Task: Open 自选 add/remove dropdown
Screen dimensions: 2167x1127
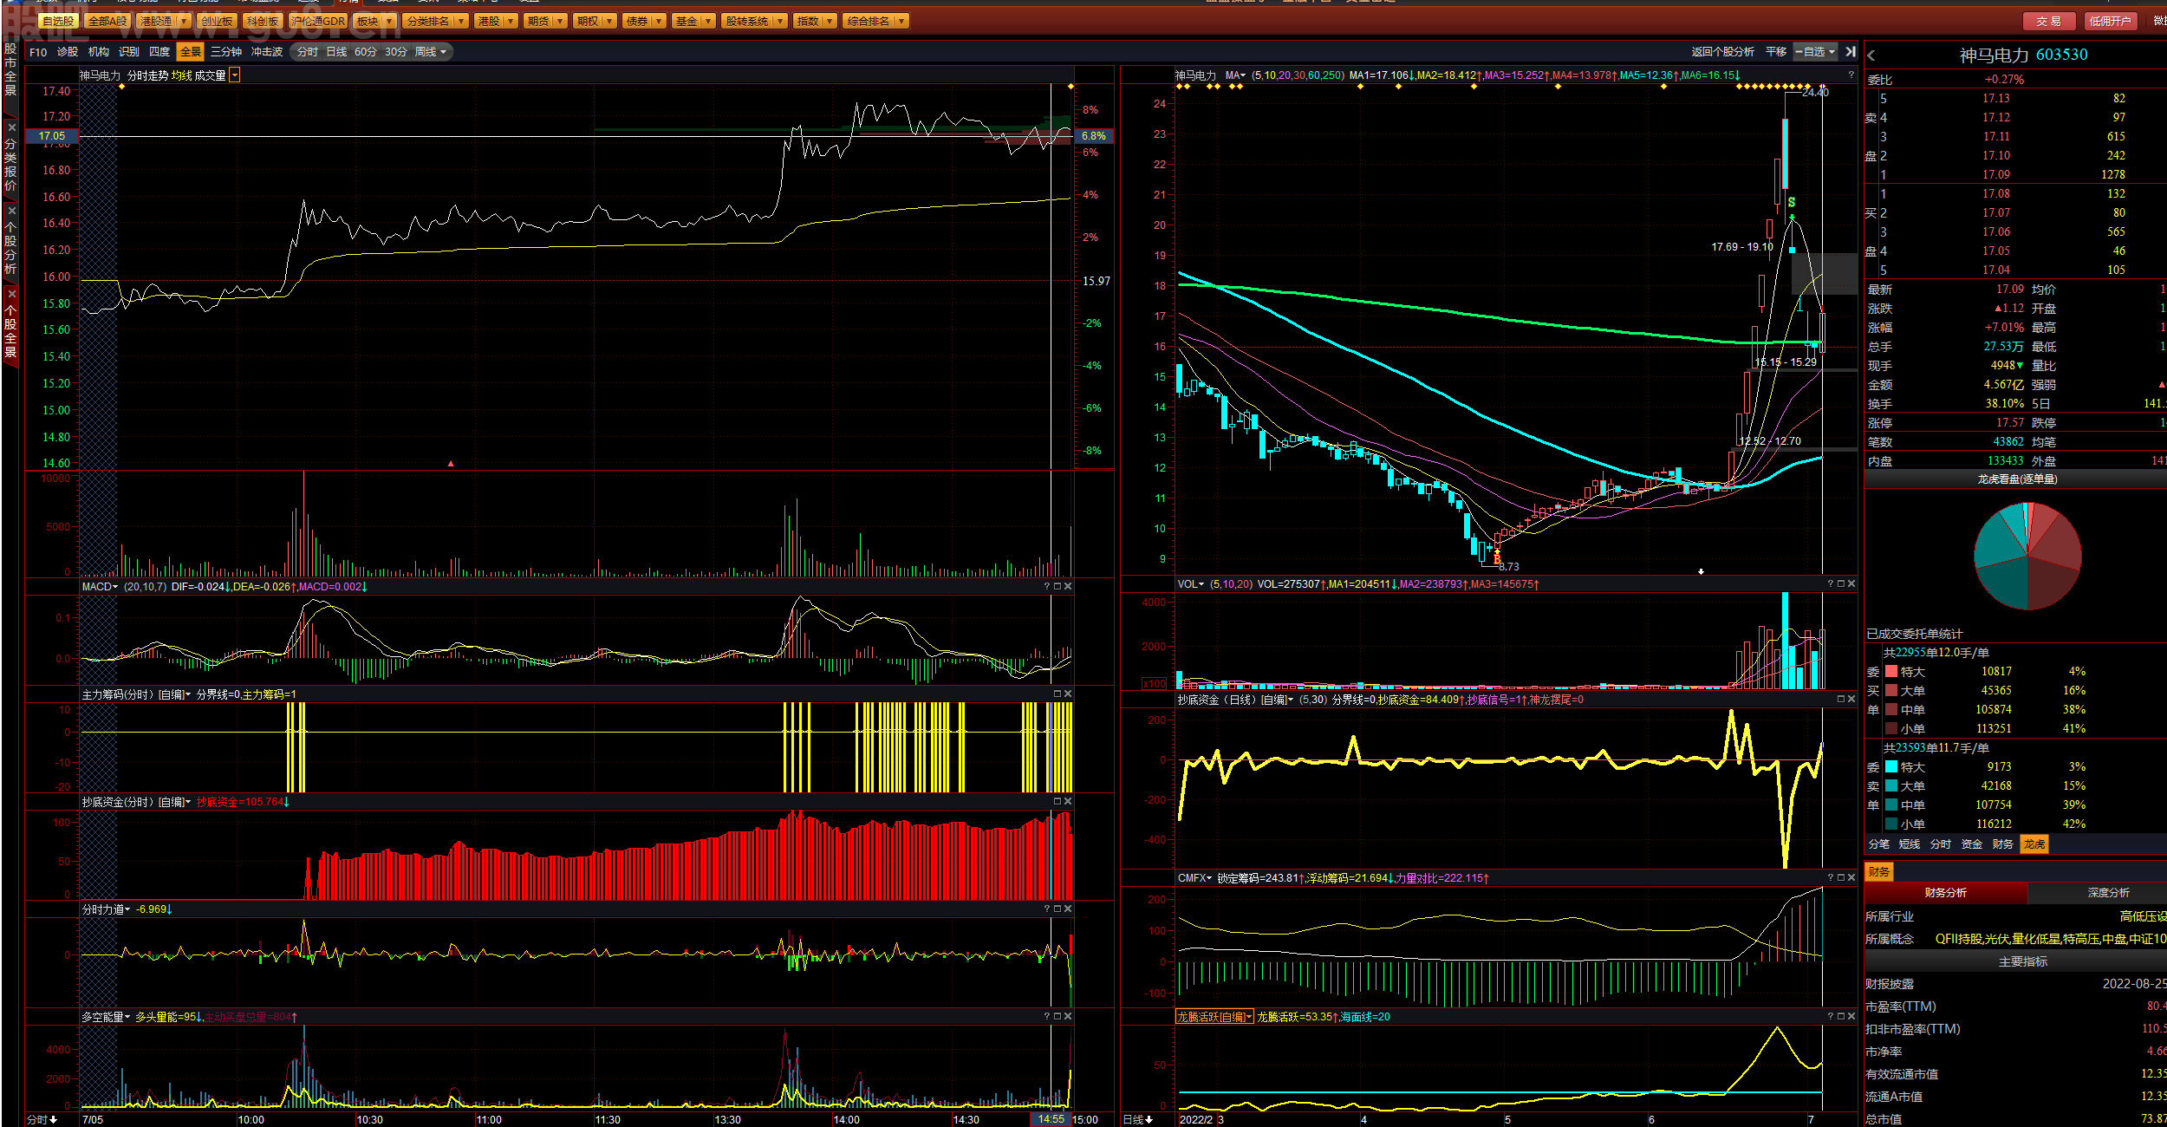Action: 1815,52
